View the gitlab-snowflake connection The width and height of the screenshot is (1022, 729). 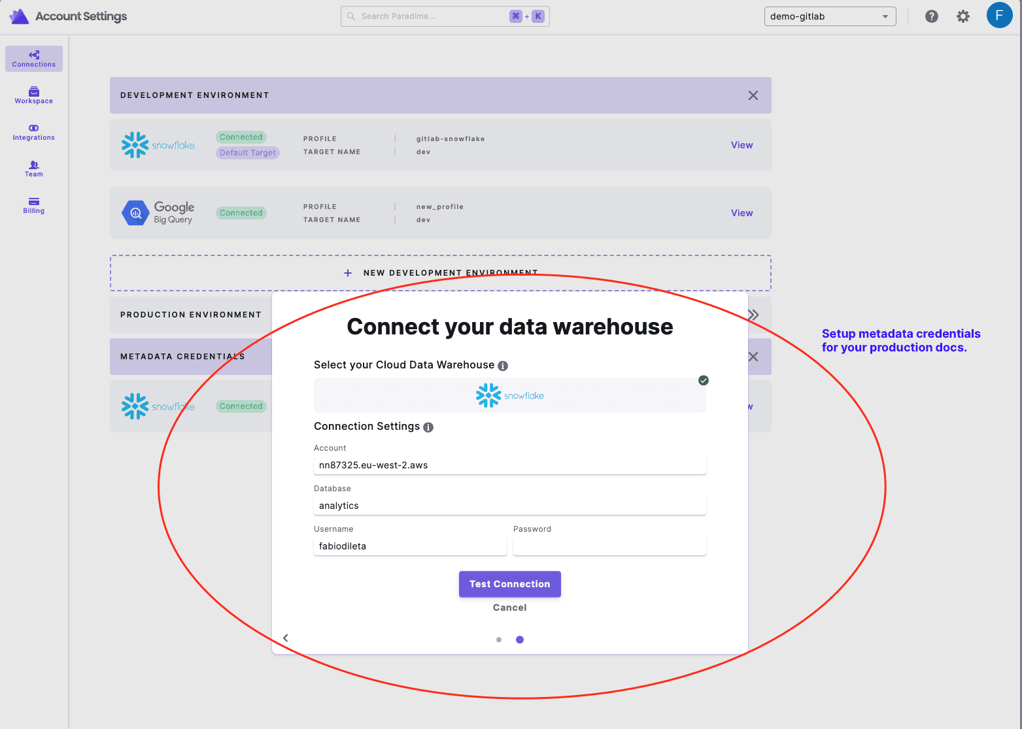741,145
